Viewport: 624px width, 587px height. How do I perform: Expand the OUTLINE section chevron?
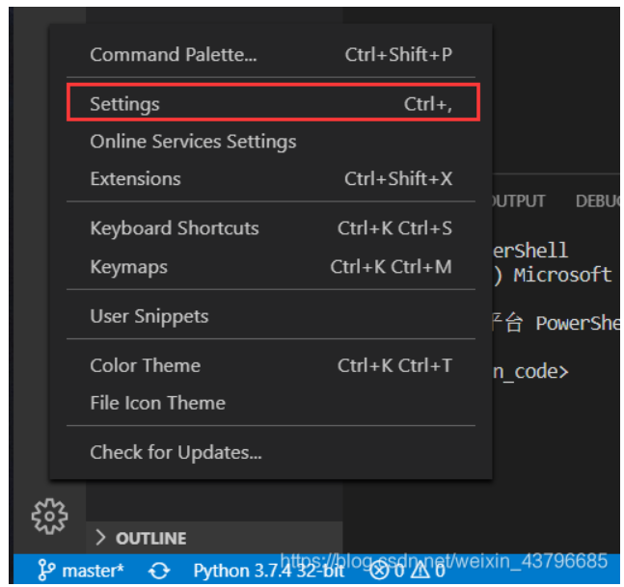point(100,538)
